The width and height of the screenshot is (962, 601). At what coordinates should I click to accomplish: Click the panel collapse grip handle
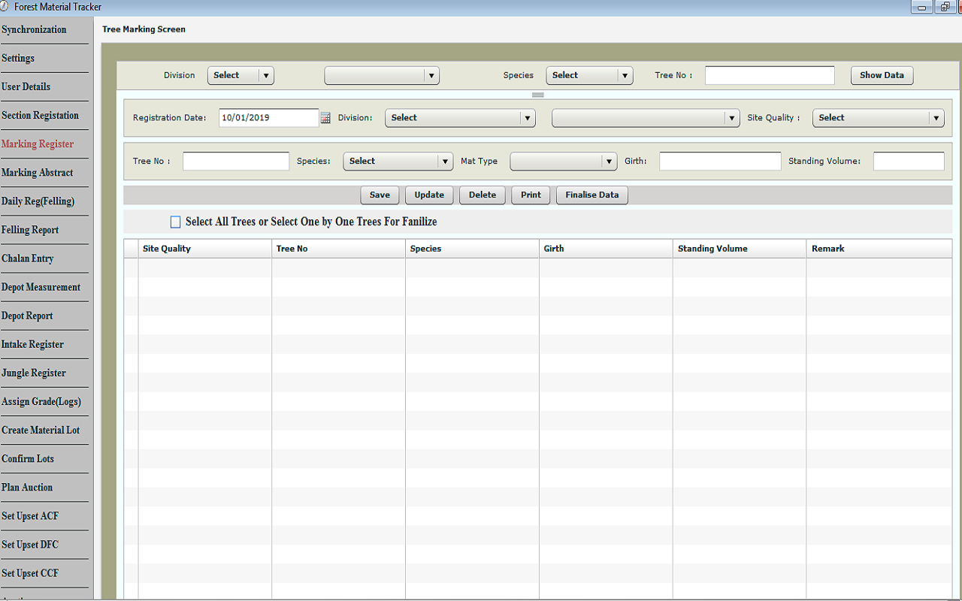point(537,95)
